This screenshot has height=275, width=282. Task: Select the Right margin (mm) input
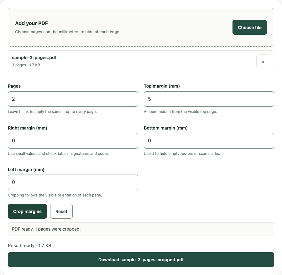pos(73,141)
